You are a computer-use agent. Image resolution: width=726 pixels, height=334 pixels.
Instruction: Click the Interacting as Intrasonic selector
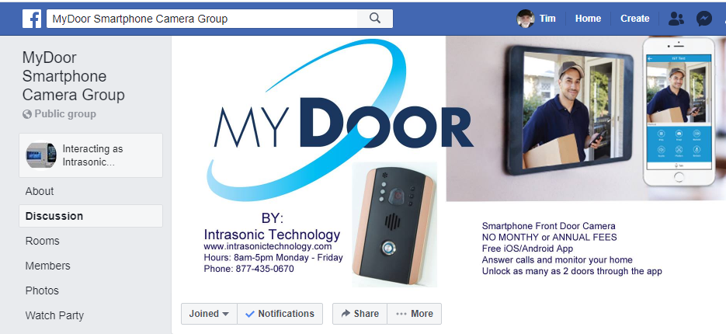pyautogui.click(x=91, y=155)
